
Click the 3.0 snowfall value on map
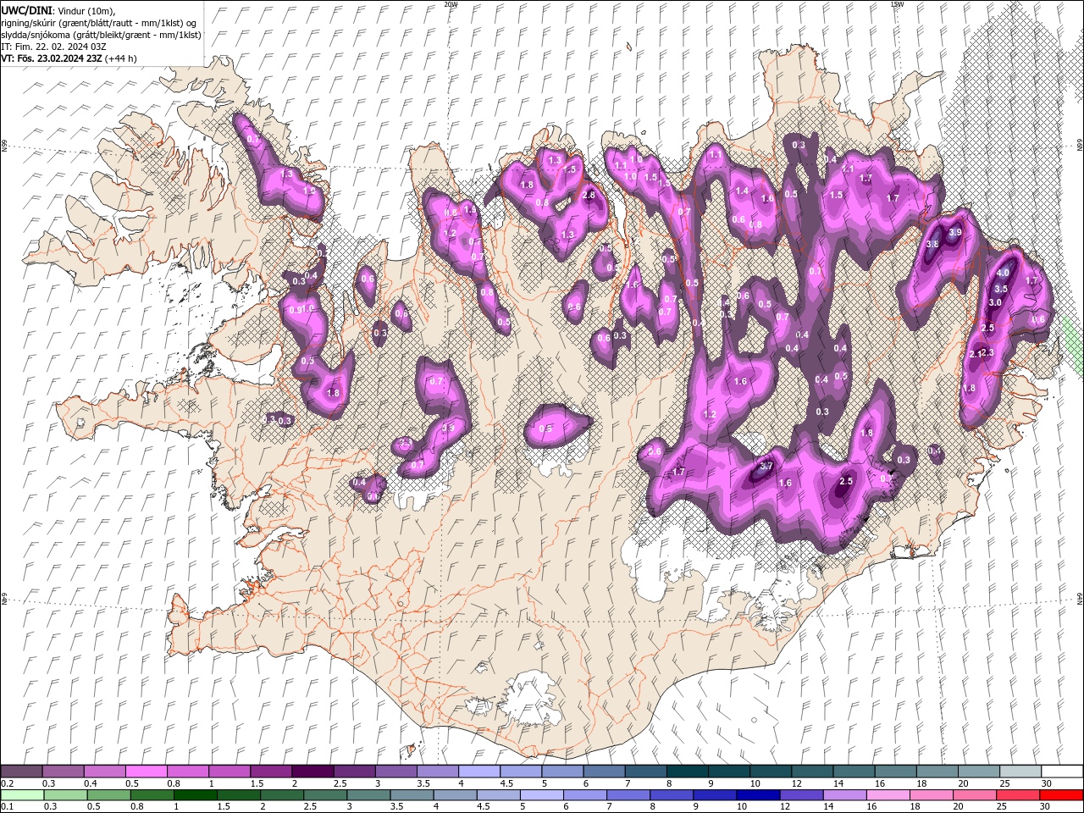[996, 302]
